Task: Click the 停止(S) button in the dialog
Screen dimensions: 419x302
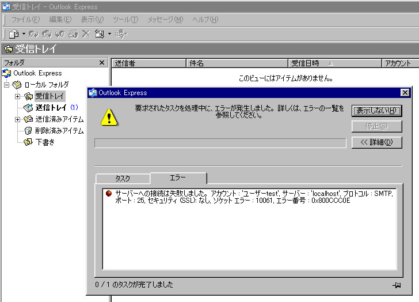Action: pos(377,126)
